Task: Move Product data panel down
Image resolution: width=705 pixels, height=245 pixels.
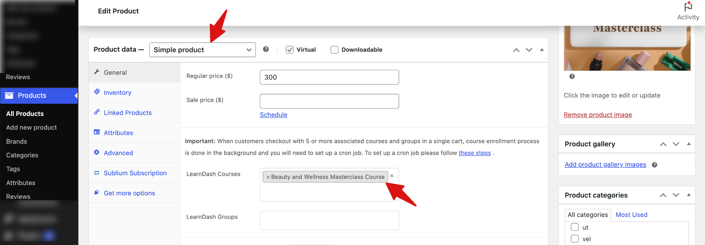Action: pos(529,50)
